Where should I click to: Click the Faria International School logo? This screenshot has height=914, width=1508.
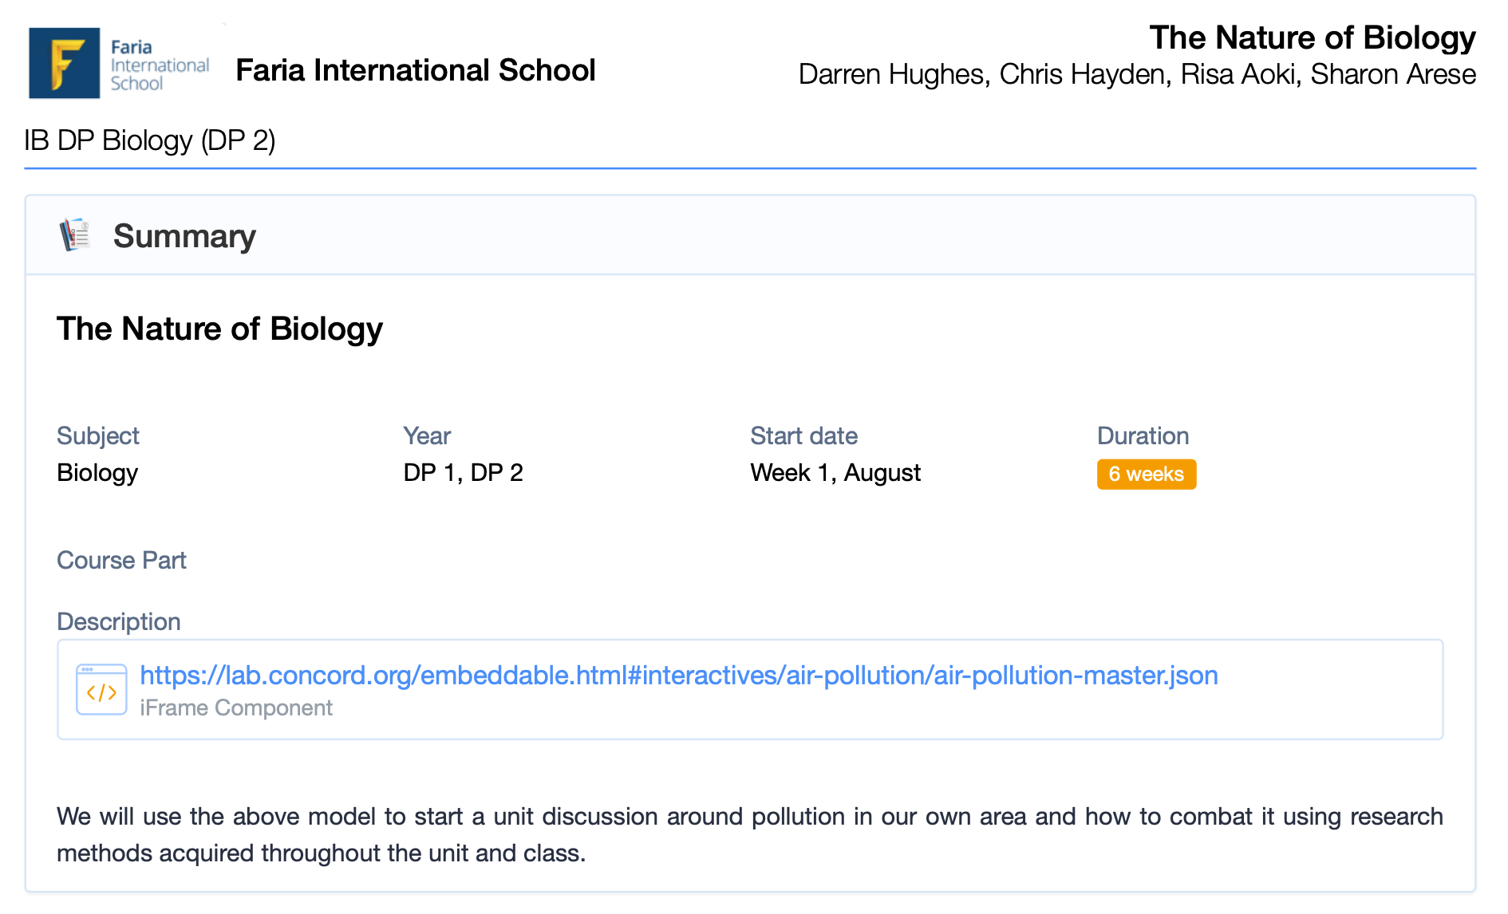click(120, 64)
